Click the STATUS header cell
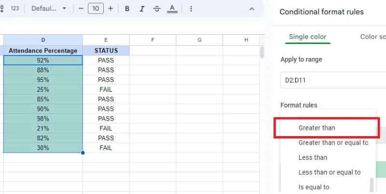This screenshot has height=194, width=386. [106, 51]
